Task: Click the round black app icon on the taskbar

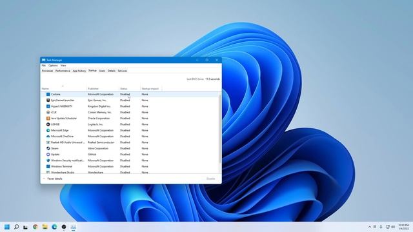Action: pyautogui.click(x=64, y=227)
